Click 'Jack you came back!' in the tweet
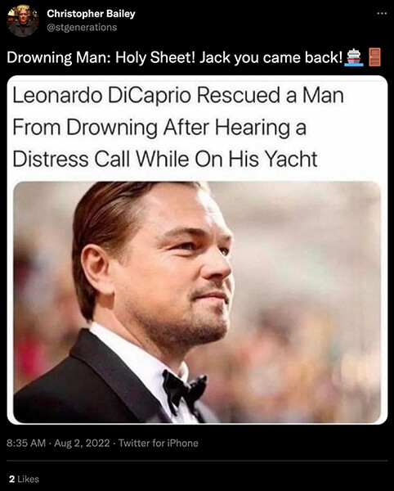The image size is (394, 491). pos(271,57)
